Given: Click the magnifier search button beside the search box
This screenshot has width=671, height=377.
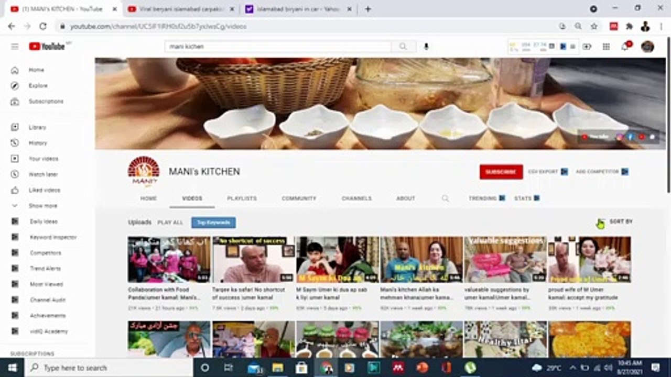Looking at the screenshot, I should (403, 47).
